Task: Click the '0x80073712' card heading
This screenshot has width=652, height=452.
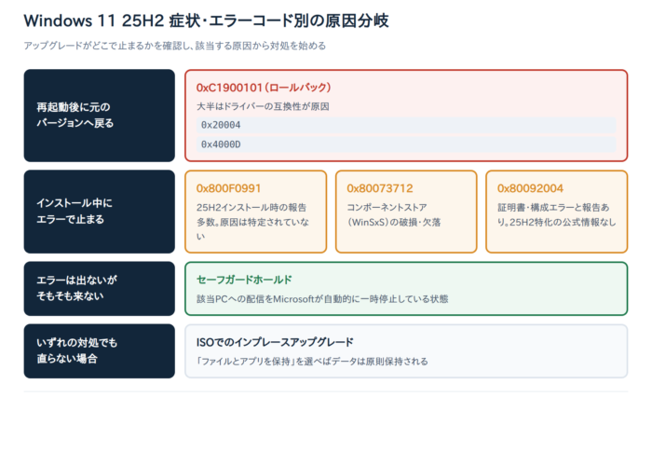Action: click(380, 188)
